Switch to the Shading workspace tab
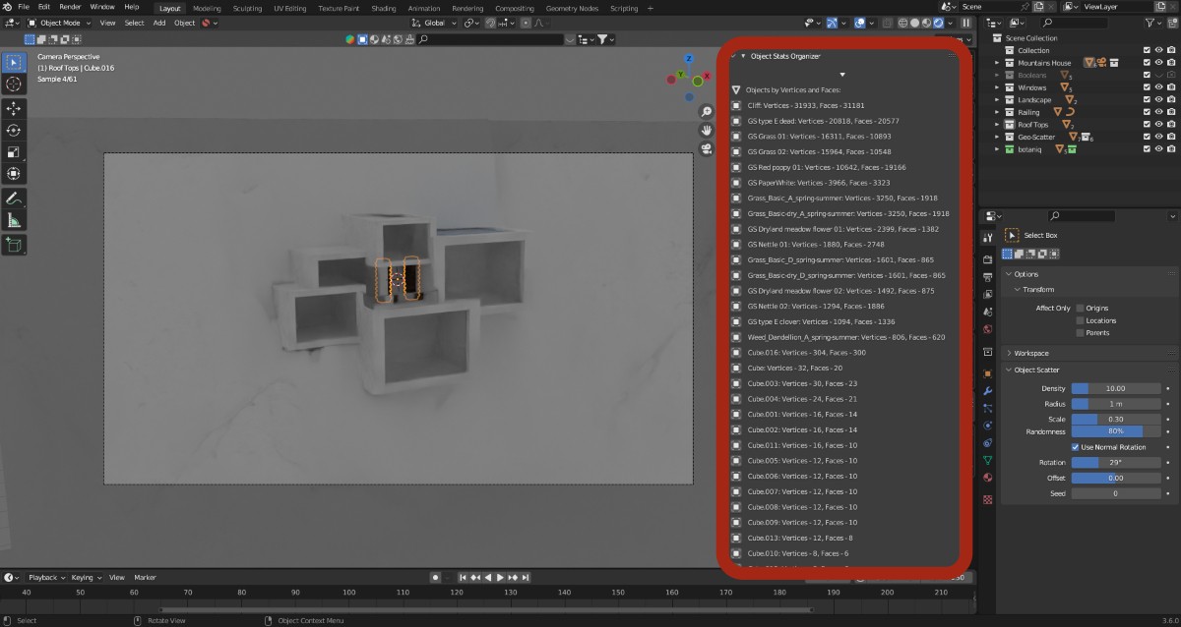Screen dimensions: 1181x627 point(384,8)
